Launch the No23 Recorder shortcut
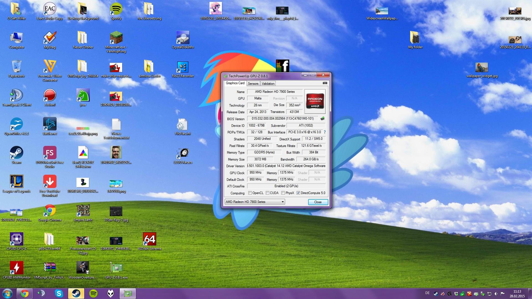 (x=183, y=69)
